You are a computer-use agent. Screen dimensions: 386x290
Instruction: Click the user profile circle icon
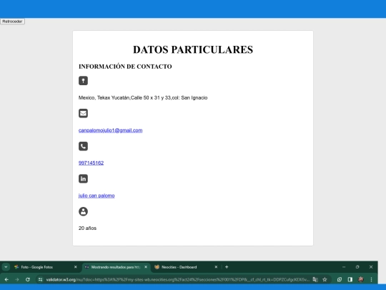83,211
